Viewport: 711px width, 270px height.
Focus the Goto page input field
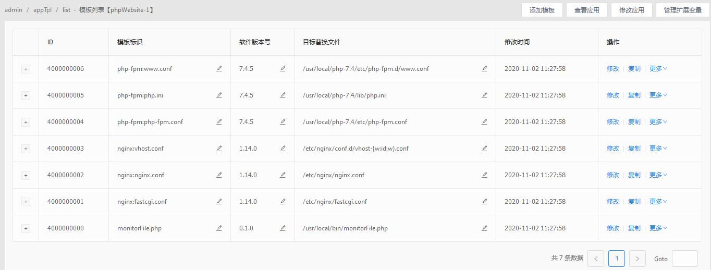(684, 259)
